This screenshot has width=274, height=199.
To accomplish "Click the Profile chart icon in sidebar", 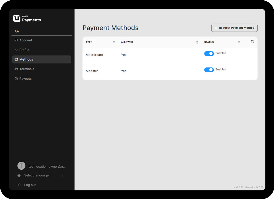I will click(x=16, y=50).
